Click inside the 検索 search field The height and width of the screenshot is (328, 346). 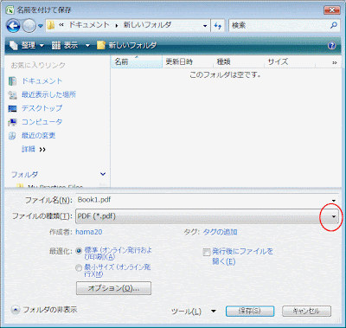(279, 25)
